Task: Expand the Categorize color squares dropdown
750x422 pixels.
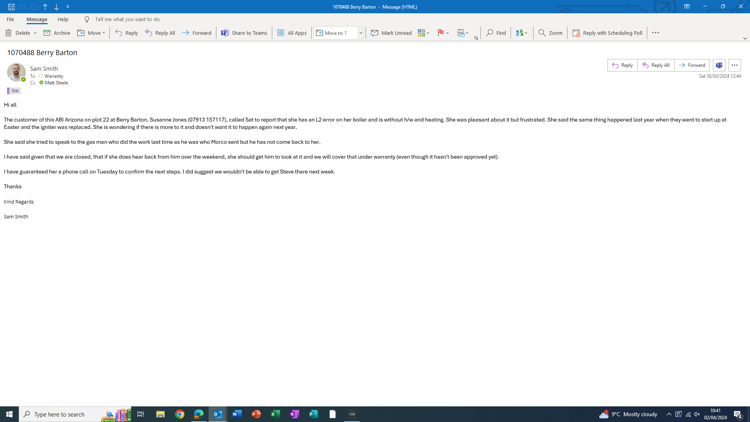Action: [424, 33]
